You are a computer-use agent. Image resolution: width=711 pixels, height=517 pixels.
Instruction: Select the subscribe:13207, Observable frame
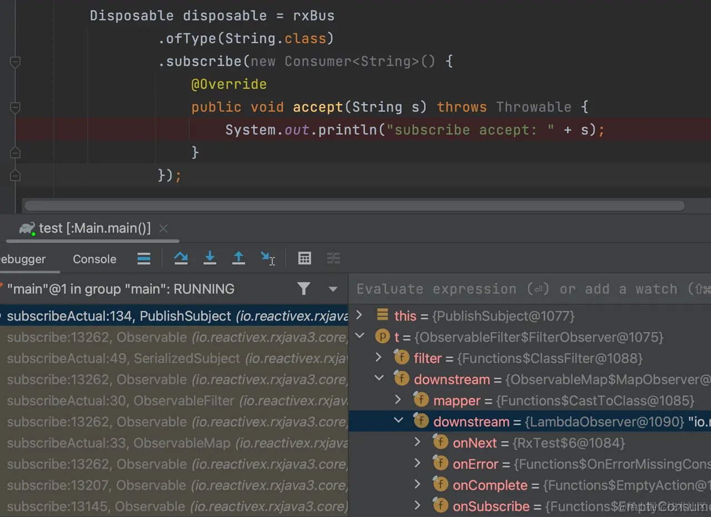[174, 485]
